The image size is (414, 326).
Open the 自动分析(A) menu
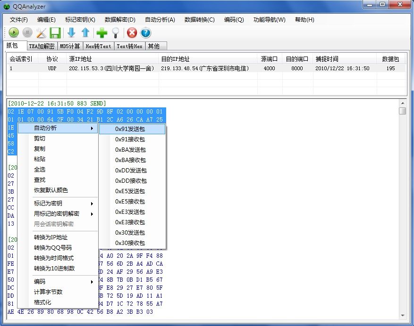pos(160,20)
